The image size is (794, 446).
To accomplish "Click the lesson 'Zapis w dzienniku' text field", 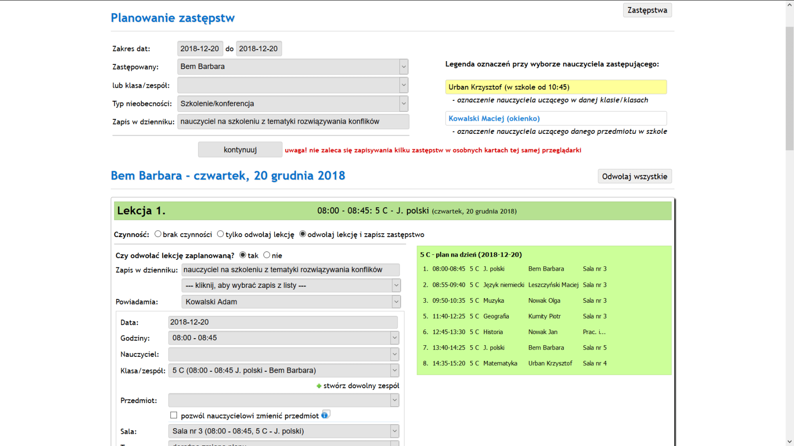I will (291, 270).
